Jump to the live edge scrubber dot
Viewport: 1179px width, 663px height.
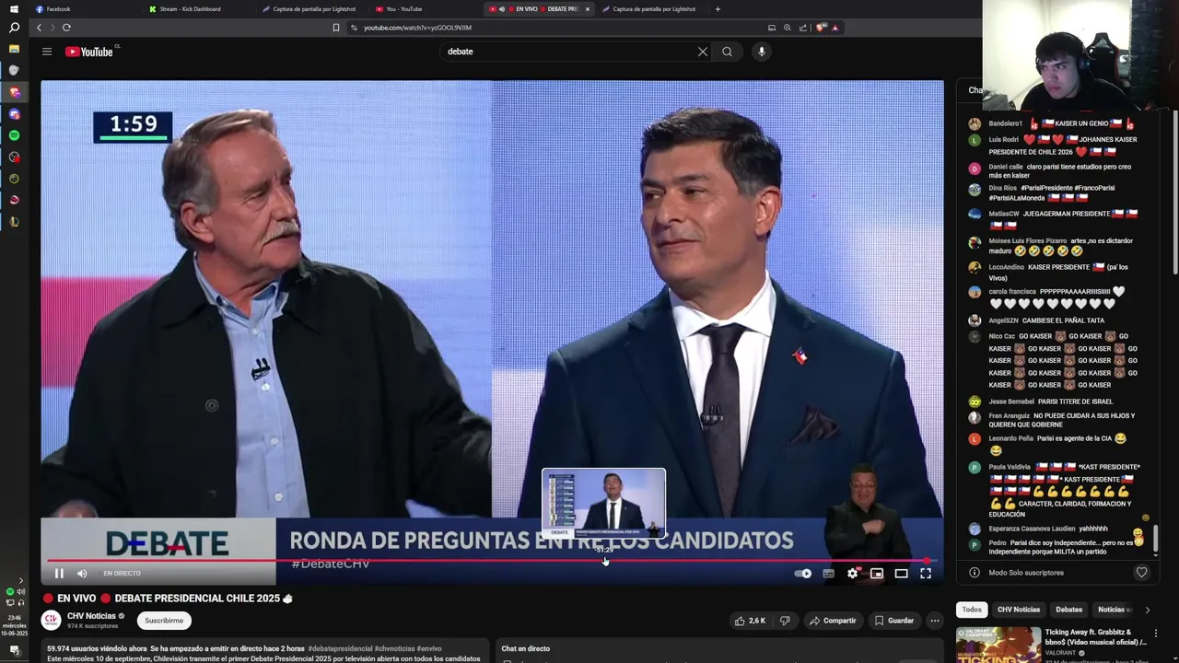(x=928, y=560)
